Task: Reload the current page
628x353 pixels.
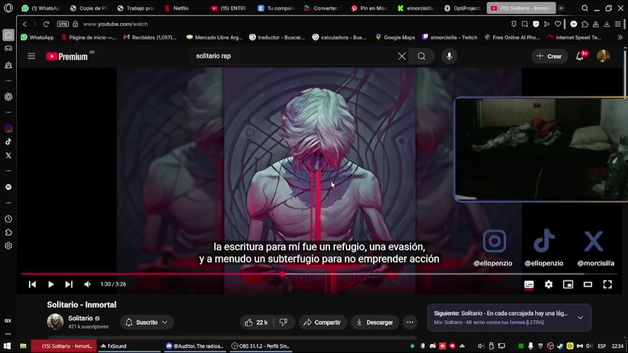Action: click(x=46, y=24)
